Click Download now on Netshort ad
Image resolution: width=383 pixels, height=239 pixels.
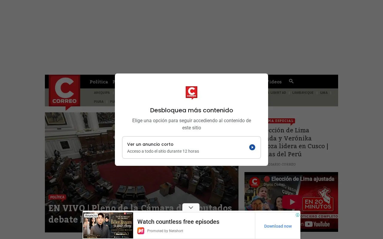(x=278, y=226)
